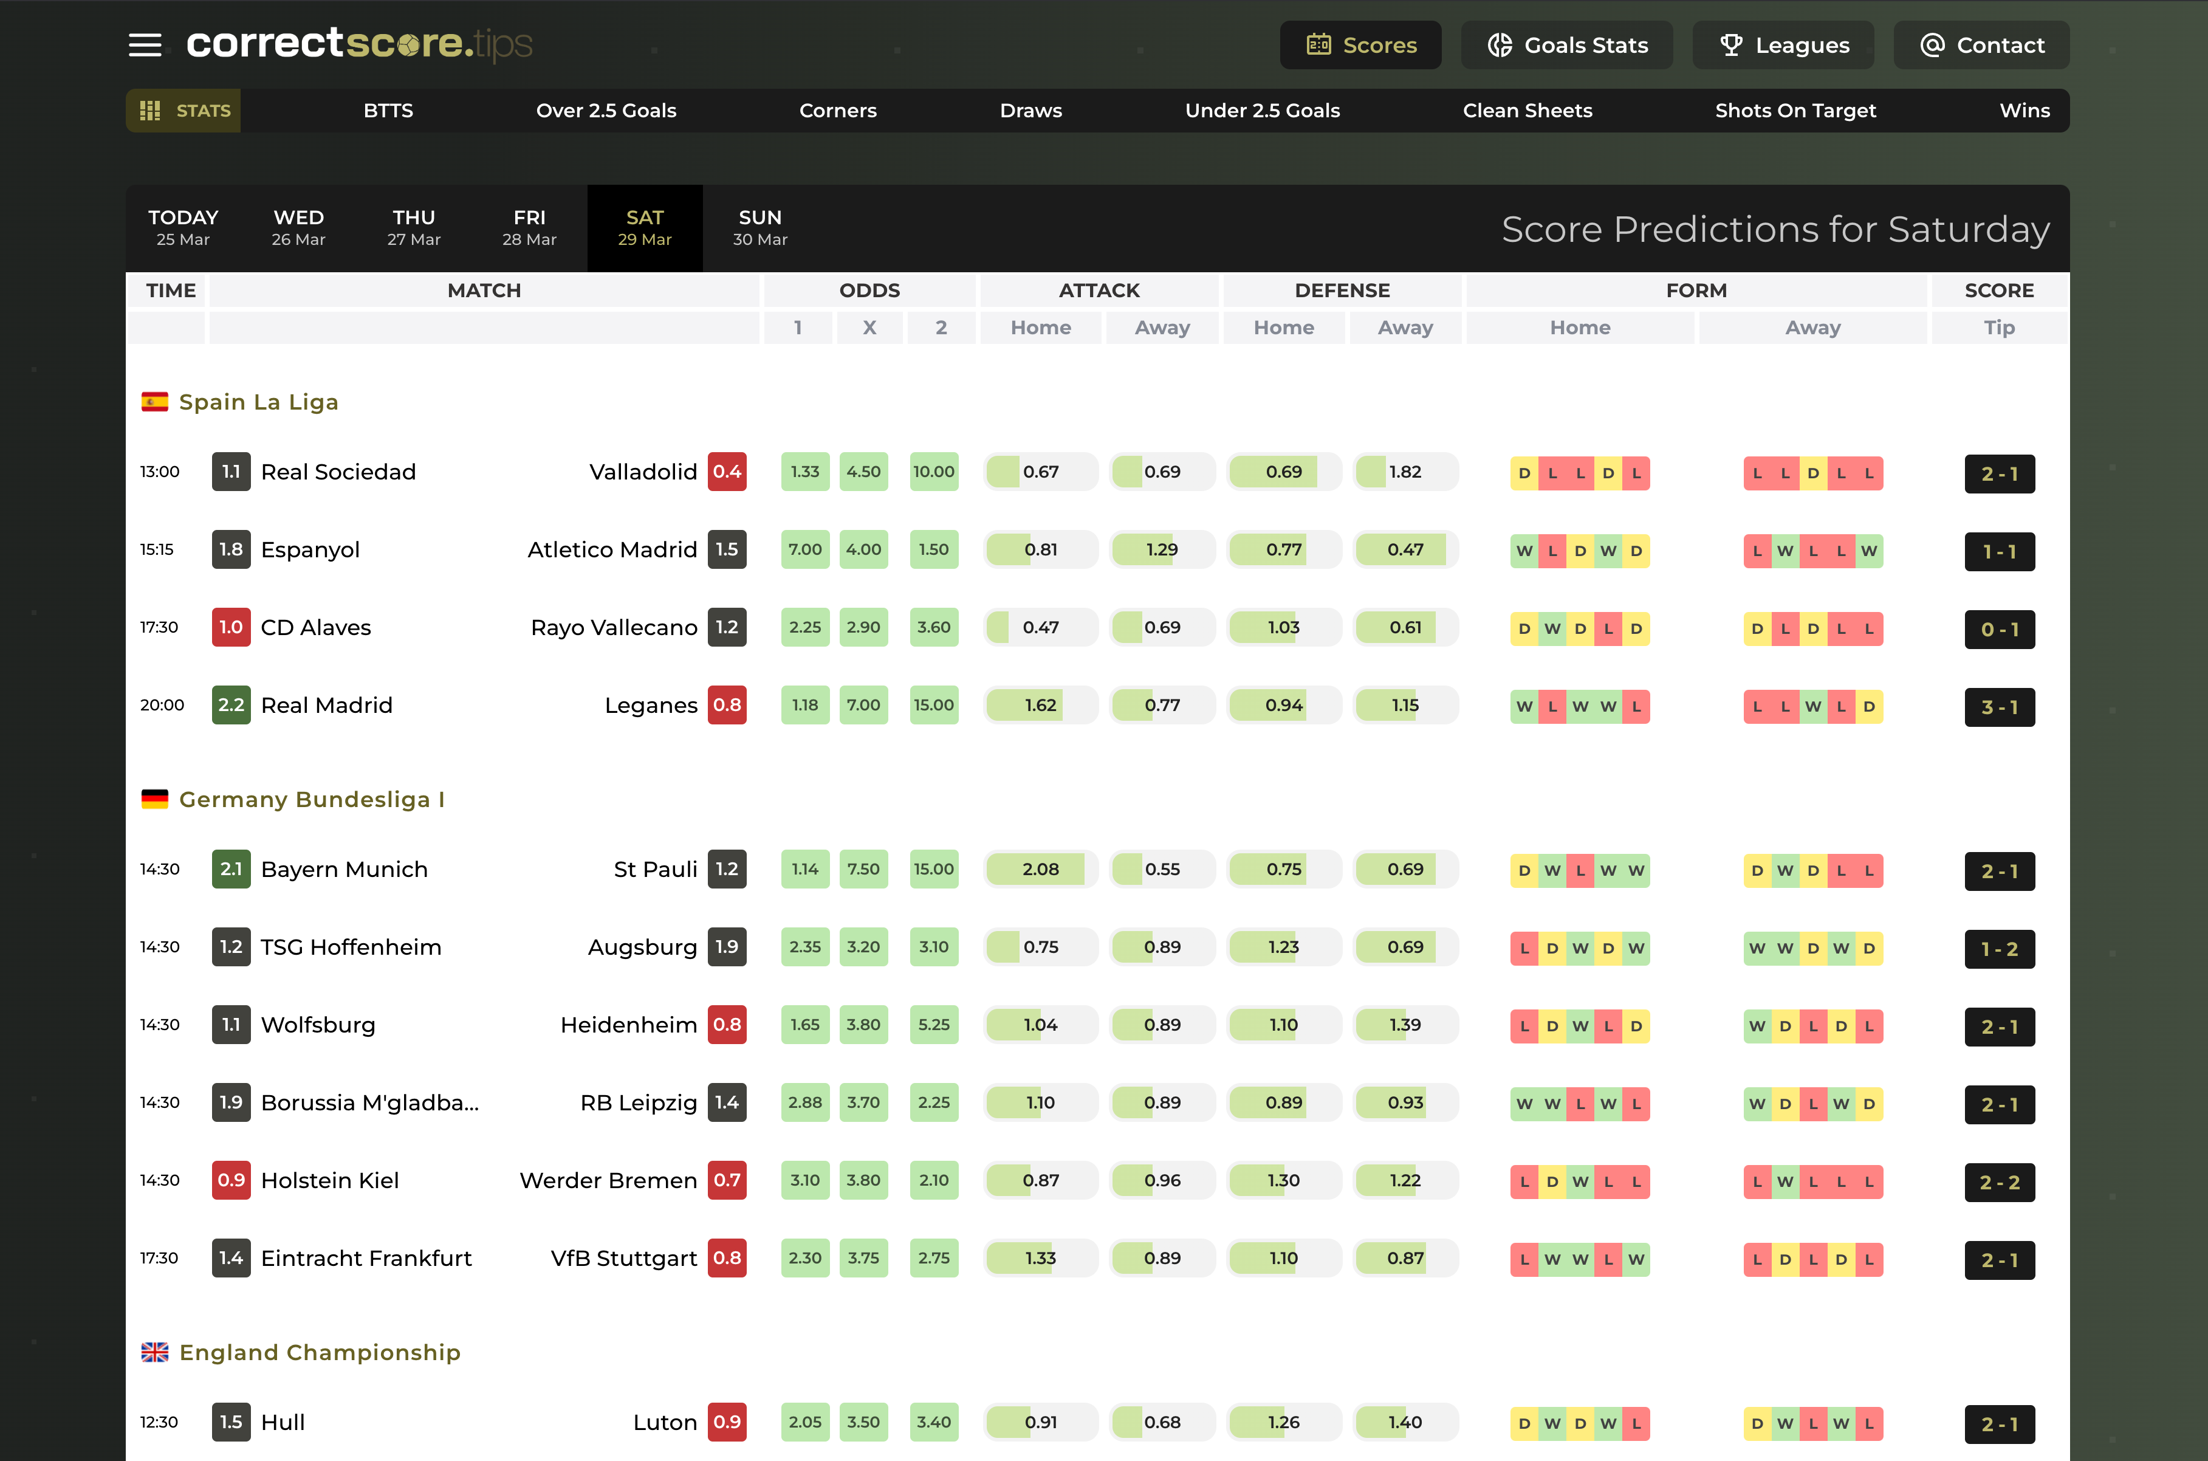Open the Clean Sheets stats menu

coord(1527,111)
